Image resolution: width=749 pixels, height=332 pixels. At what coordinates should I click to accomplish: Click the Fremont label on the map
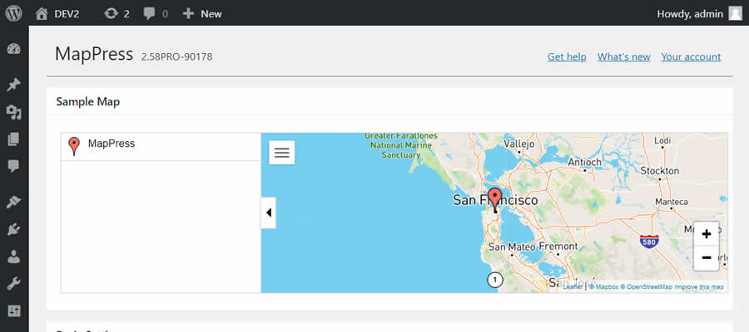558,247
